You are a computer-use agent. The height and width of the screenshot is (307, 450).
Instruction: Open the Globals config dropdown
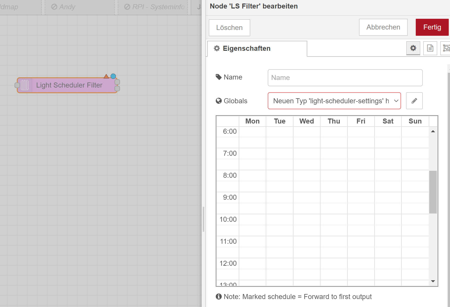point(334,101)
